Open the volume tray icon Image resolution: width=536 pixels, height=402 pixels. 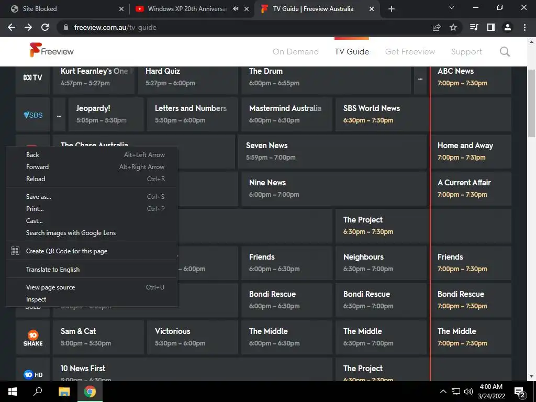468,392
